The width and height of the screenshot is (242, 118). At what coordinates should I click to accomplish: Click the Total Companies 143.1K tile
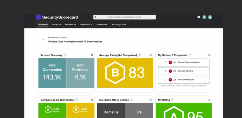click(x=52, y=73)
